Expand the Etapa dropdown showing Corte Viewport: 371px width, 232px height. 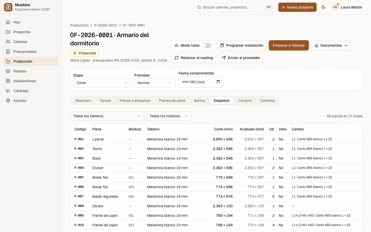pos(102,83)
